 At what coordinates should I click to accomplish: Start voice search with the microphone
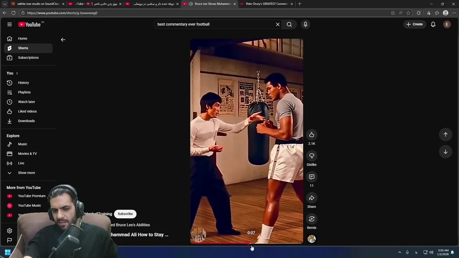tap(306, 24)
